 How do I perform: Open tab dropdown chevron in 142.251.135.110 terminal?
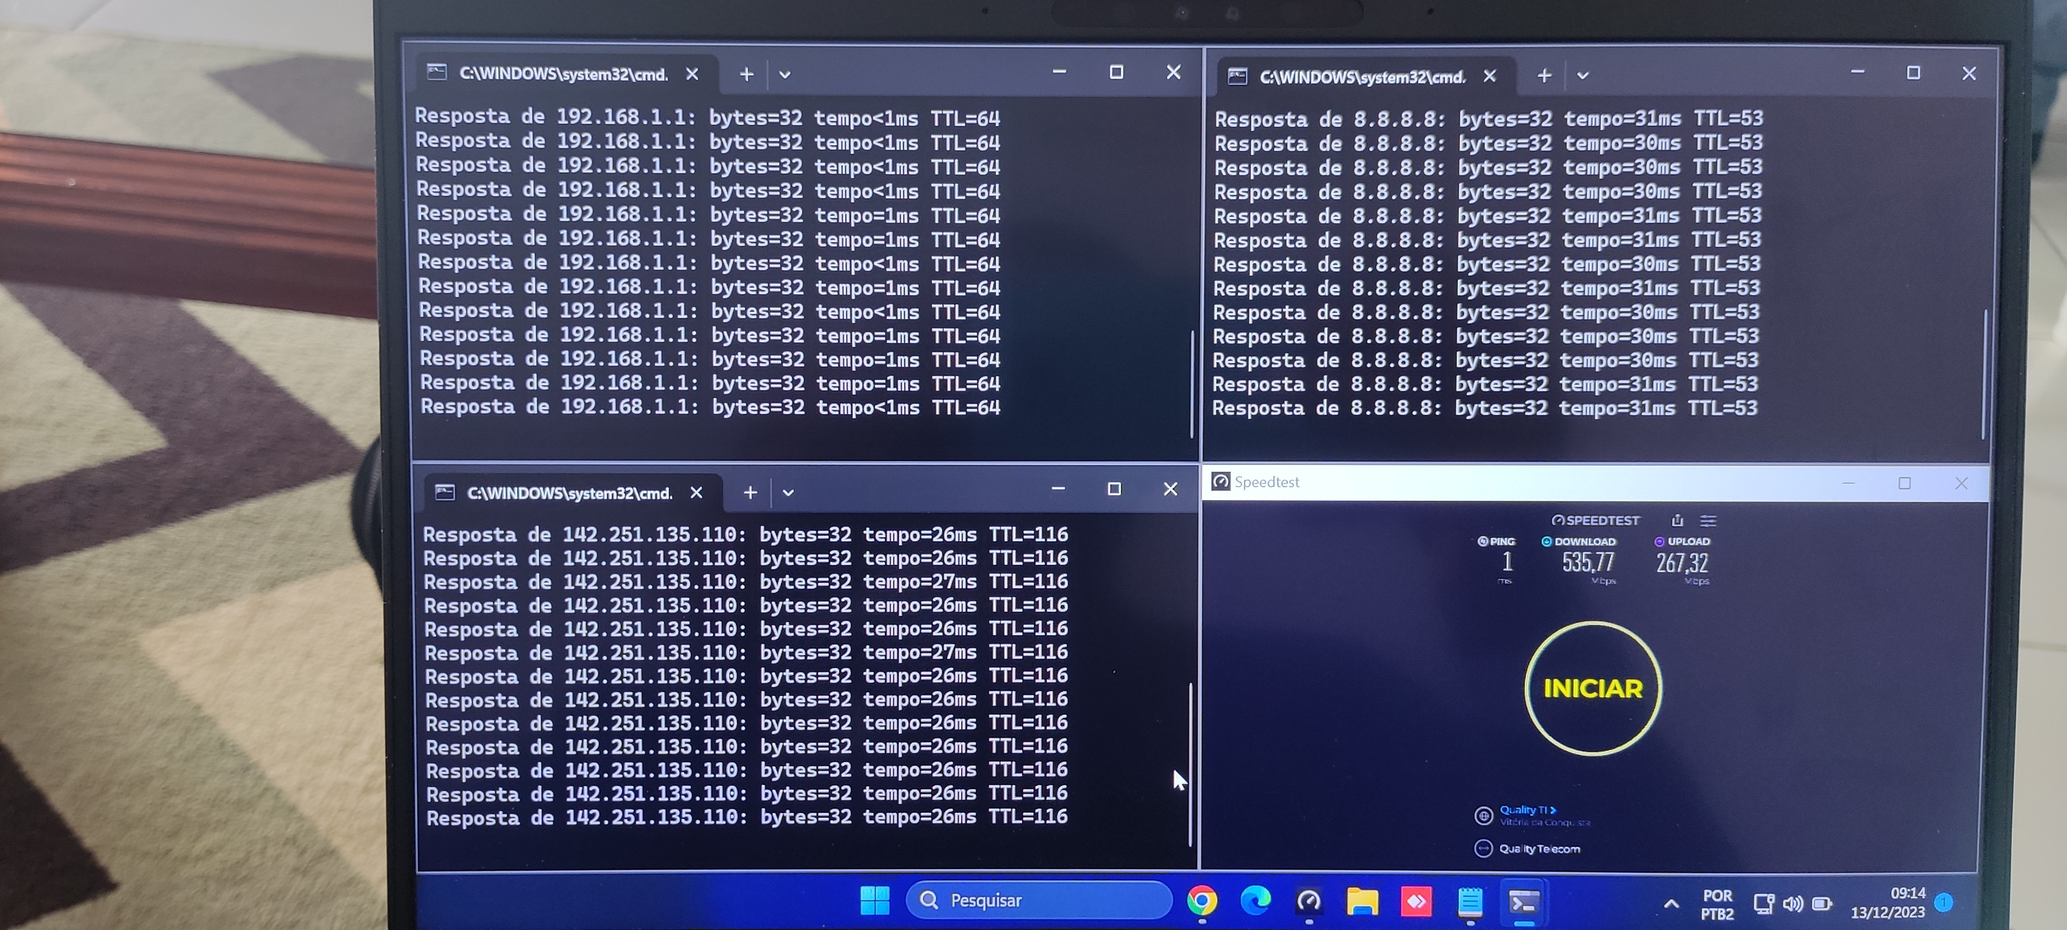tap(788, 493)
